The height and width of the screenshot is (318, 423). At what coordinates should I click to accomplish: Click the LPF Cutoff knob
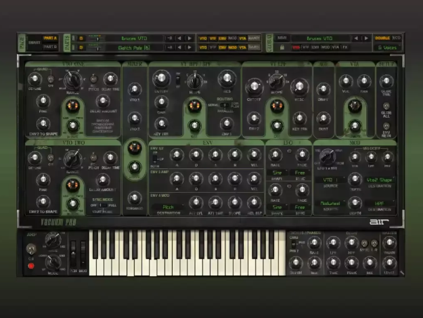pos(254,86)
